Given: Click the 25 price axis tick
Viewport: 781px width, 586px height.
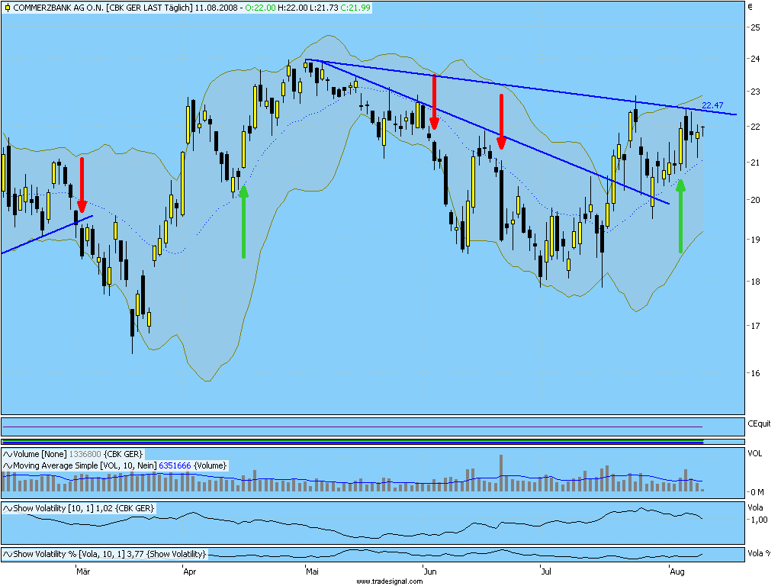Looking at the screenshot, I should (x=755, y=27).
